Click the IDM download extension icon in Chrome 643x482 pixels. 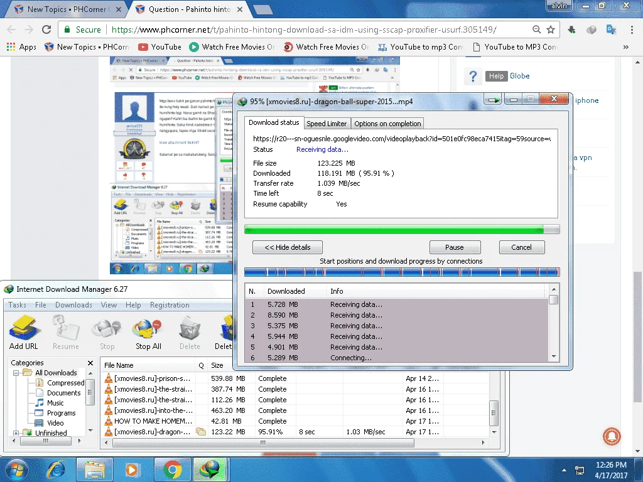(x=571, y=29)
